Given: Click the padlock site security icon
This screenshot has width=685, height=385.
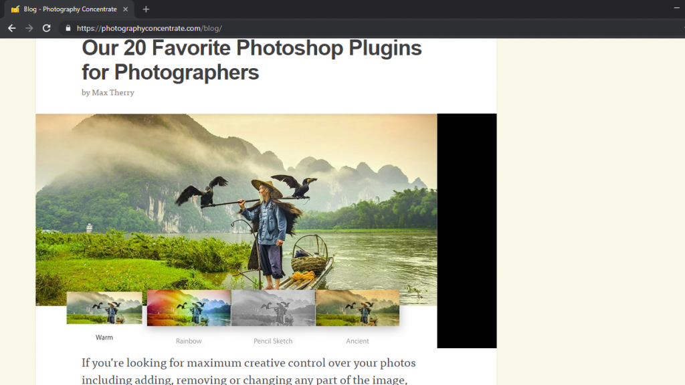Looking at the screenshot, I should tap(68, 28).
